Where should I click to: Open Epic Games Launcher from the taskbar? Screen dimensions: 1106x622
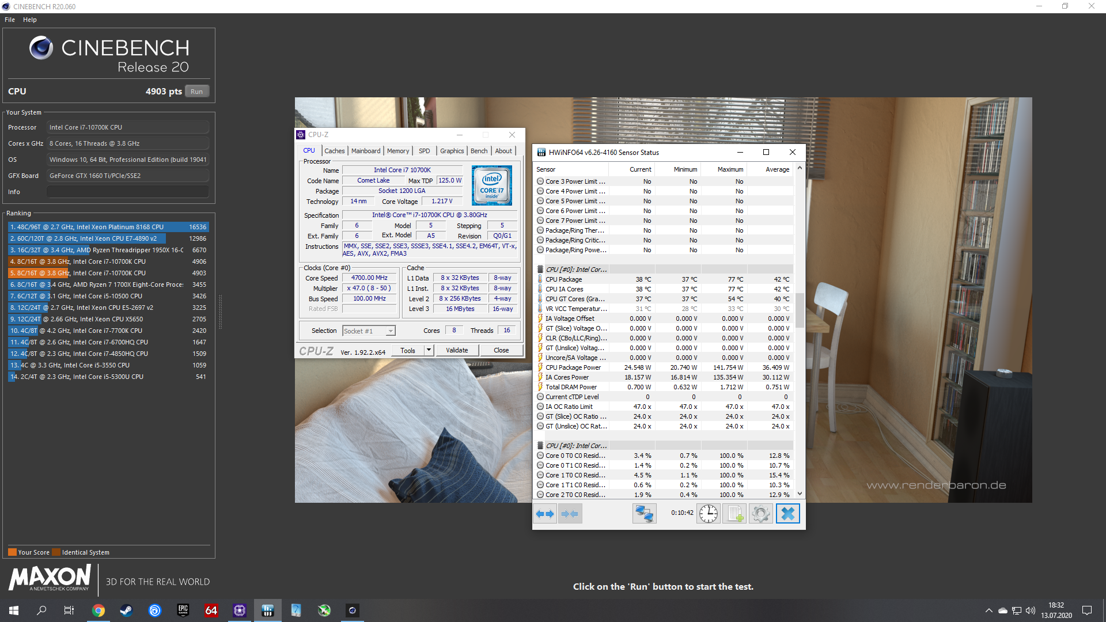[183, 610]
